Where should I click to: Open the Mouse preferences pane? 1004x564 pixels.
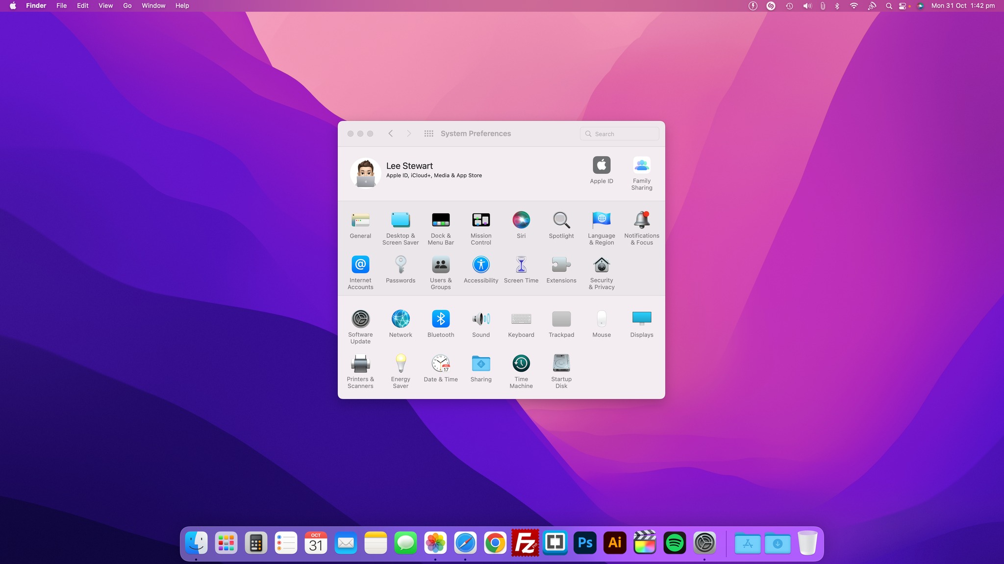[602, 324]
